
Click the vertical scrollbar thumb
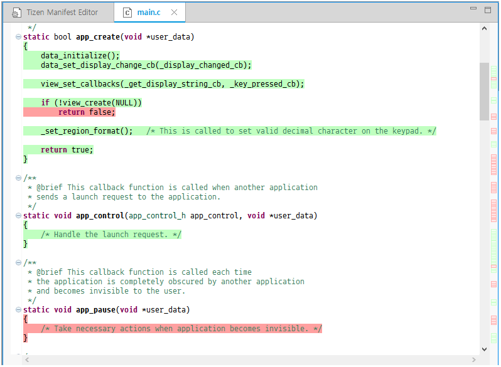point(484,91)
